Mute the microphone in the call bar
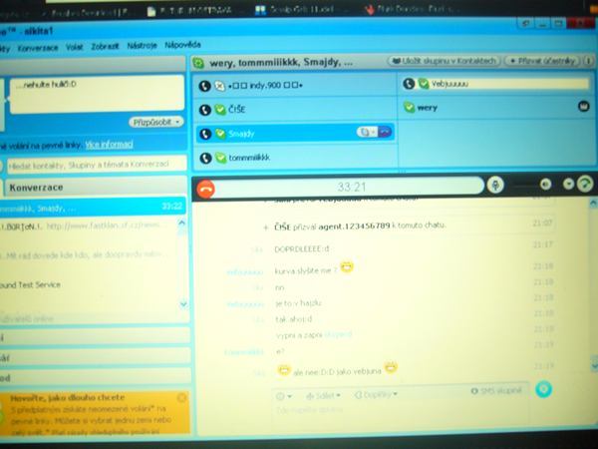The width and height of the screenshot is (598, 449). [495, 186]
